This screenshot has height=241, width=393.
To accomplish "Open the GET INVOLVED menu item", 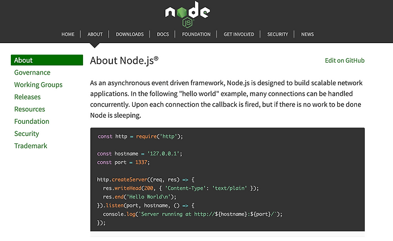I will click(x=239, y=34).
